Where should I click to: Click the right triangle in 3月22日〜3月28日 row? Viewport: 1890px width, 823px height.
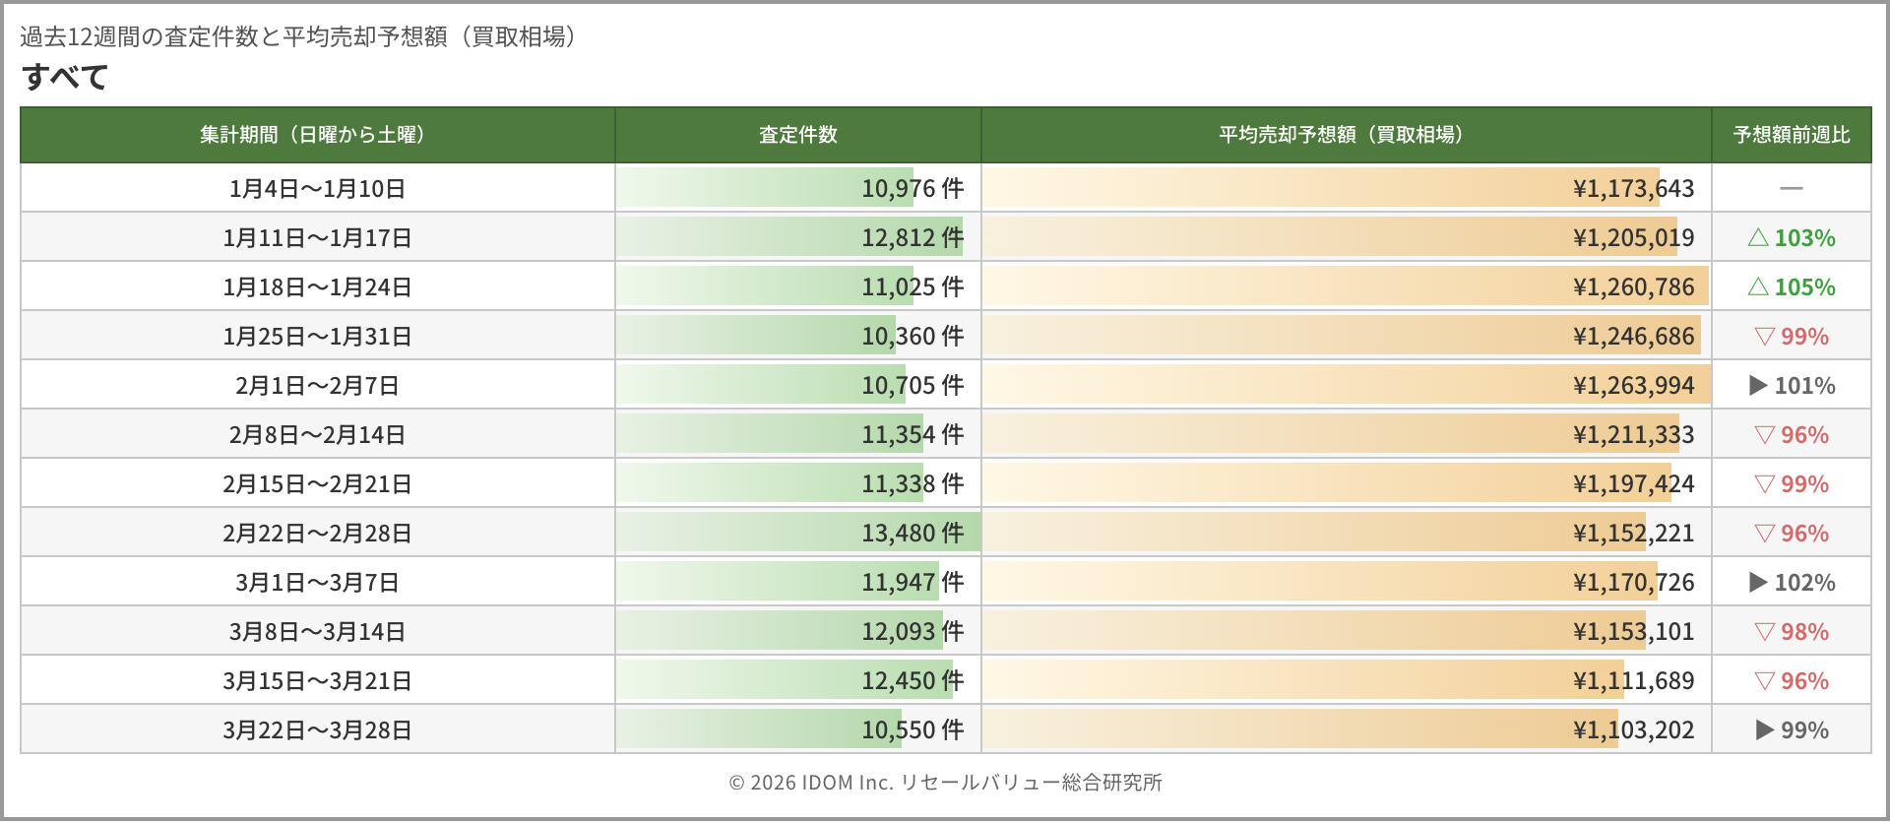point(1765,729)
